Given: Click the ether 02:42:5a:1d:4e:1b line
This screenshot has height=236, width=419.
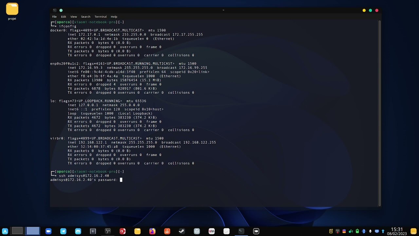Looking at the screenshot, I should pyautogui.click(x=121, y=39).
